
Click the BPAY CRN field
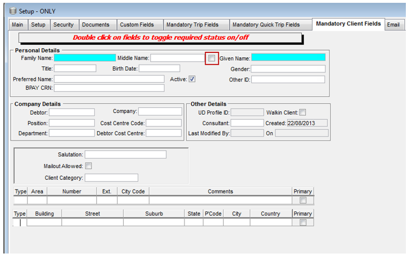(109, 88)
